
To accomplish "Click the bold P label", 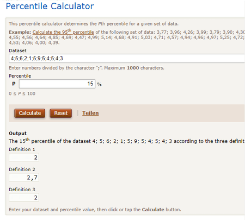I will coord(14,84).
